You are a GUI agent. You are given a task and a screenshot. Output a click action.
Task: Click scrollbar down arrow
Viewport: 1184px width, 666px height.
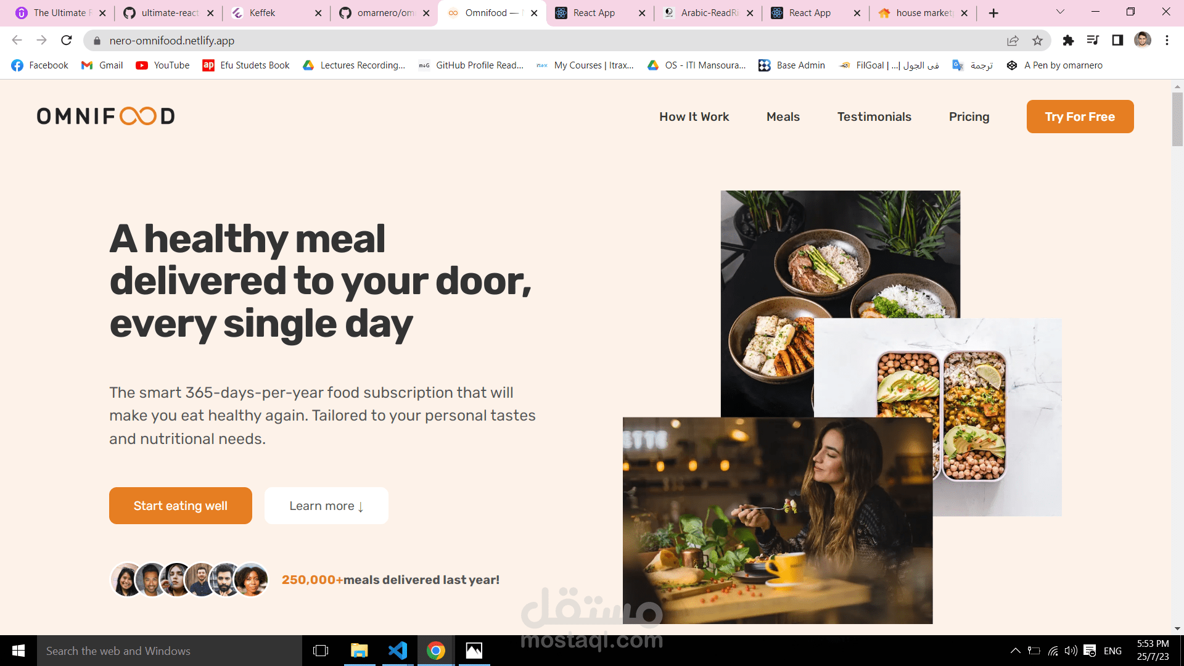click(1177, 628)
